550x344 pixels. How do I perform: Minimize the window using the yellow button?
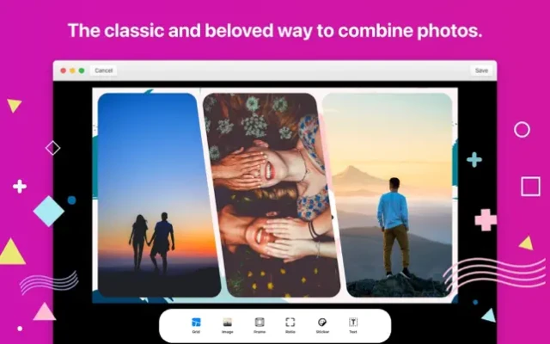coord(72,71)
